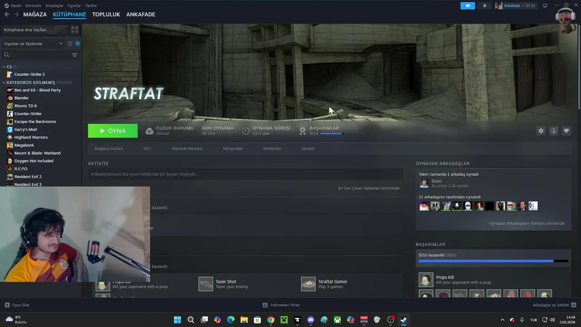581x327 pixels.
Task: Click the Oynama Süresi clock icon
Action: click(x=246, y=131)
